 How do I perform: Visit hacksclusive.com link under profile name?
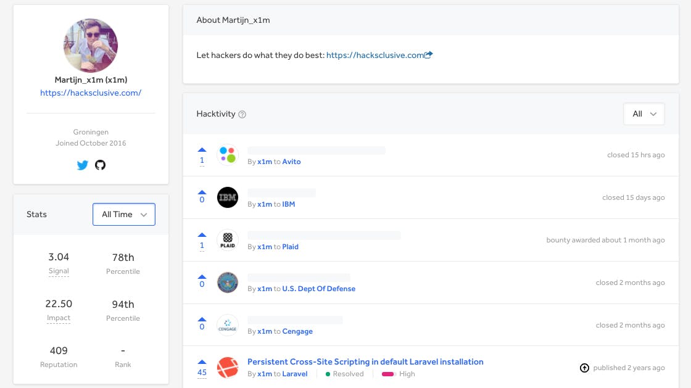91,93
